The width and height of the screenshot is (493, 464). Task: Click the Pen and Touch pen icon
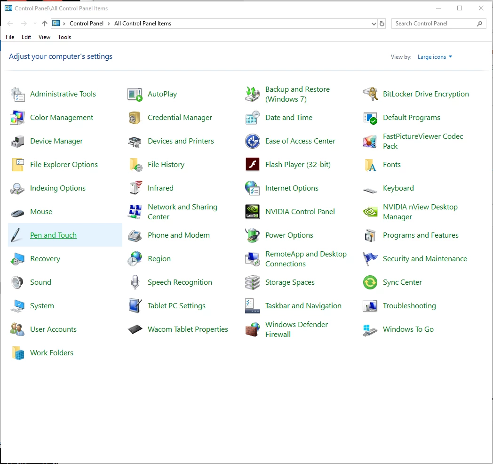(16, 235)
